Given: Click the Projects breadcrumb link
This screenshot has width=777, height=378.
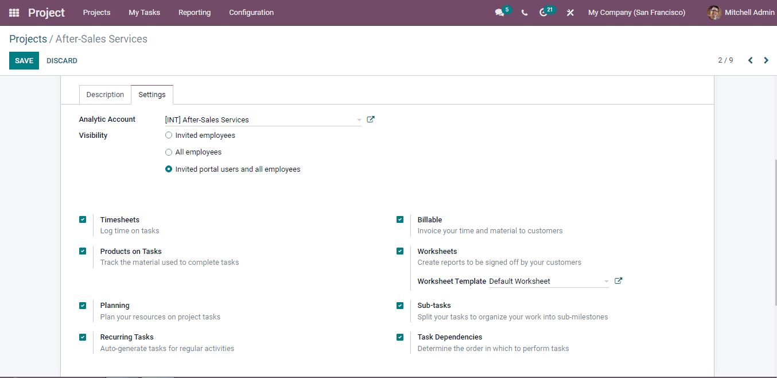Looking at the screenshot, I should coord(28,38).
